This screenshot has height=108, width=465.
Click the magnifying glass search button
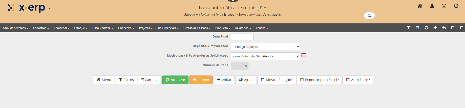(x=369, y=16)
